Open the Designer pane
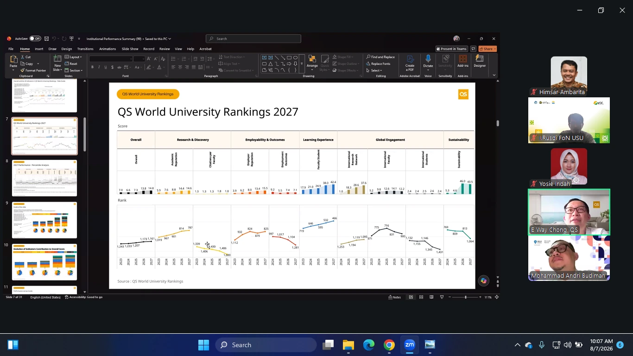The image size is (633, 356). point(480,61)
